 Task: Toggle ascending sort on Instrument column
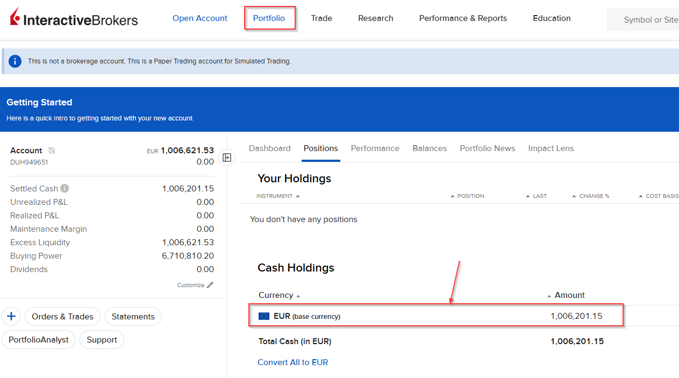point(298,196)
